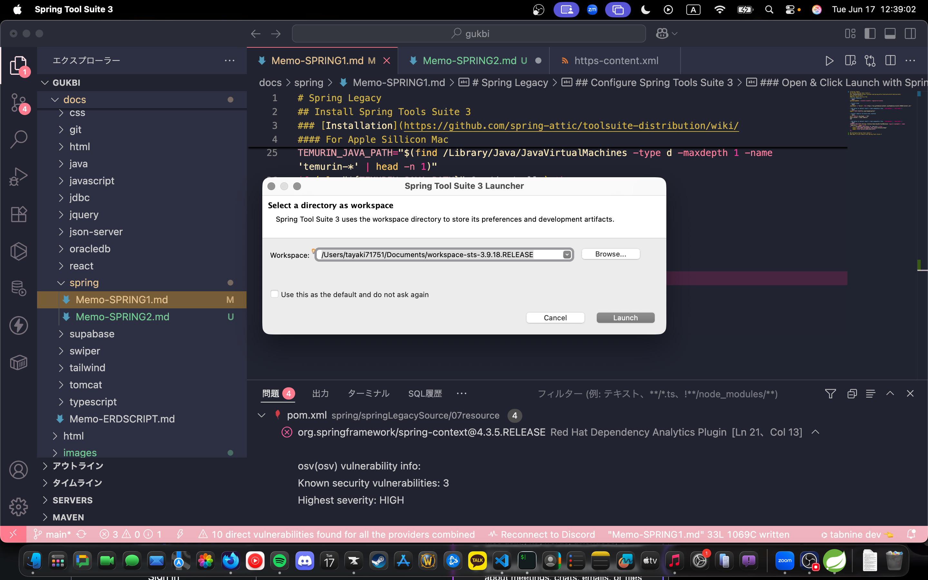Image resolution: width=928 pixels, height=580 pixels.
Task: Open the Run and Debug view
Action: (x=18, y=177)
